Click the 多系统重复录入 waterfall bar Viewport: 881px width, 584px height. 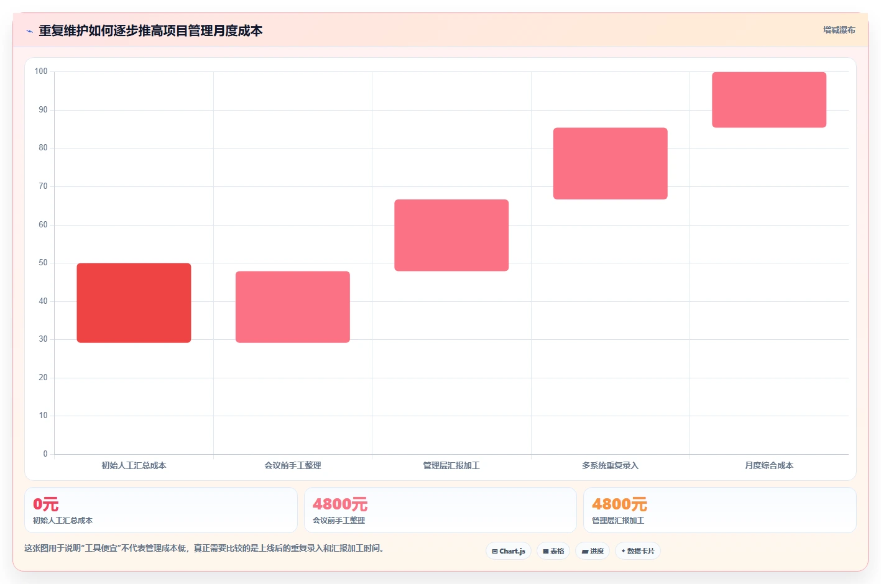pos(611,163)
